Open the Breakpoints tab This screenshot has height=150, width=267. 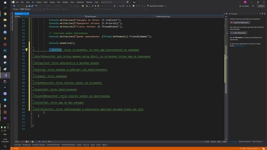pyautogui.click(x=27, y=145)
